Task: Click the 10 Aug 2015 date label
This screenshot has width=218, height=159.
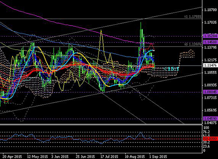Action: 135,156
